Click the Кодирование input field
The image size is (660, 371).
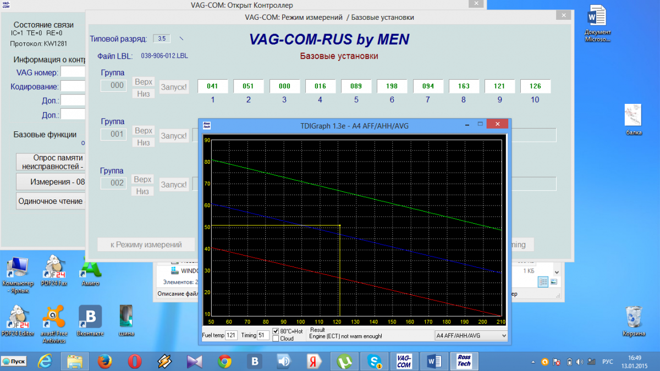[73, 86]
